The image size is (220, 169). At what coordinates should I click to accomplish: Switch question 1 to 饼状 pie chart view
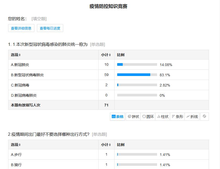132,117
